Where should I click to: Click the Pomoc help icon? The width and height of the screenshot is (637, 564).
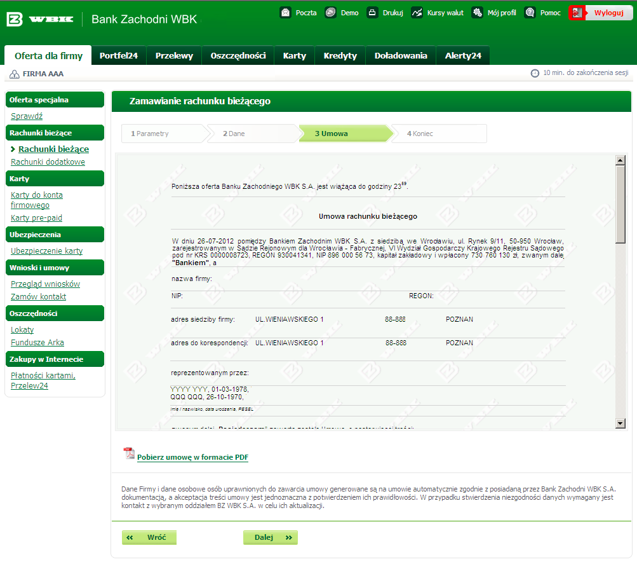tap(530, 13)
